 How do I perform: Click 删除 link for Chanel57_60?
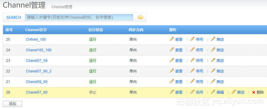[260, 92]
